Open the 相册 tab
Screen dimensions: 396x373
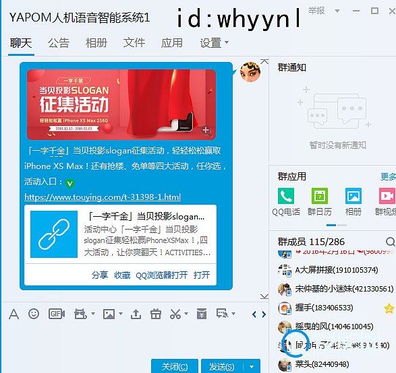tap(96, 43)
